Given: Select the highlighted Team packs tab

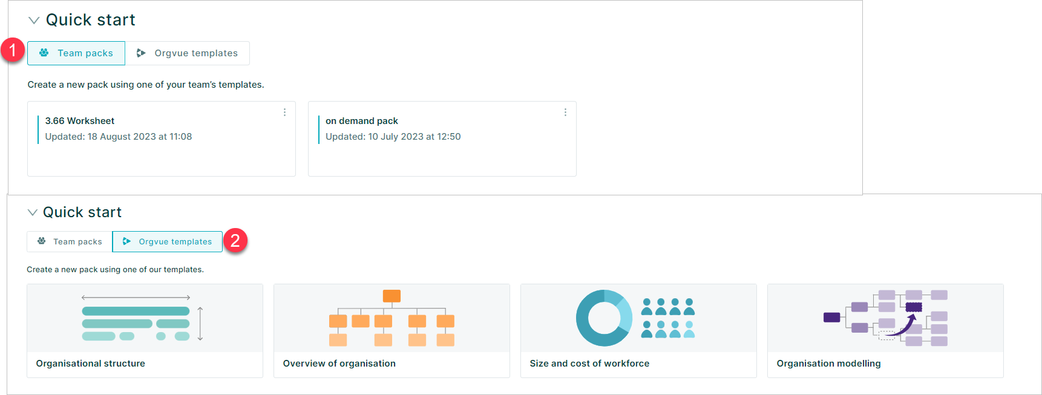Looking at the screenshot, I should pos(76,53).
